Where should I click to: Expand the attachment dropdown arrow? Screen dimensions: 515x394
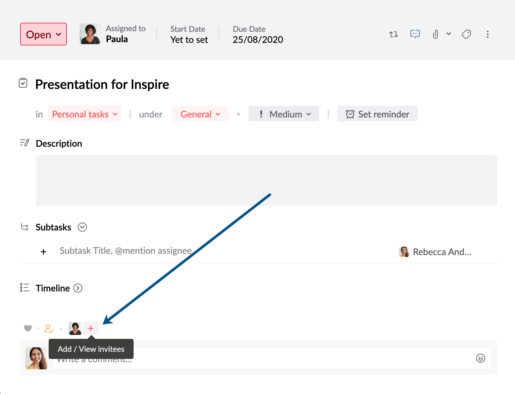click(449, 34)
